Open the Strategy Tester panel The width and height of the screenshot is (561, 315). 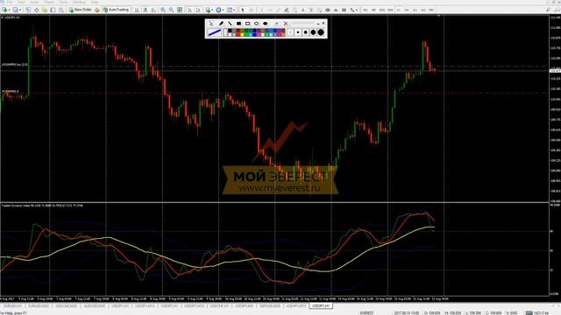(x=61, y=10)
